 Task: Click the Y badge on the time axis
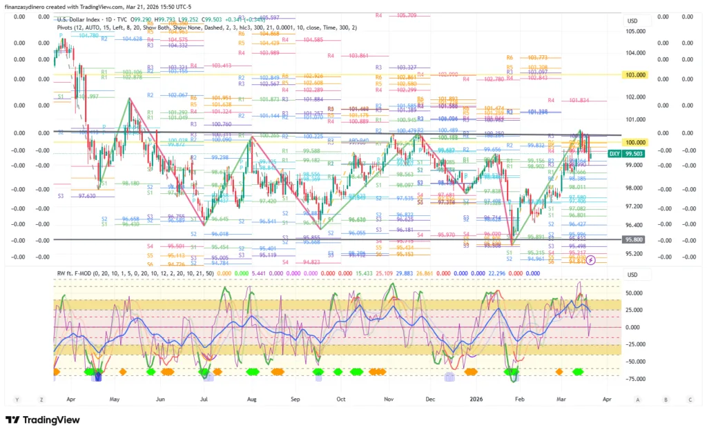click(17, 399)
